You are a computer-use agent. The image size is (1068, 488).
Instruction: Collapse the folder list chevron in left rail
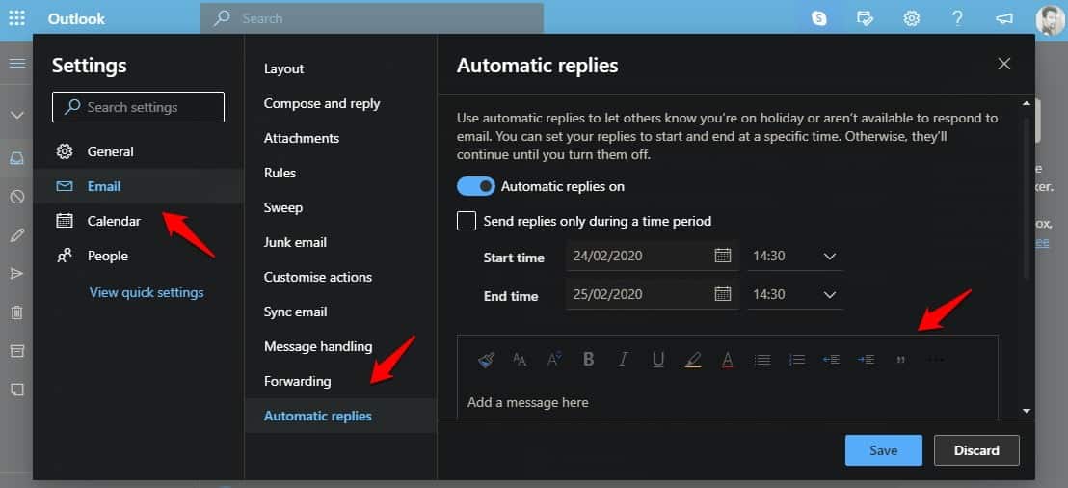point(17,115)
